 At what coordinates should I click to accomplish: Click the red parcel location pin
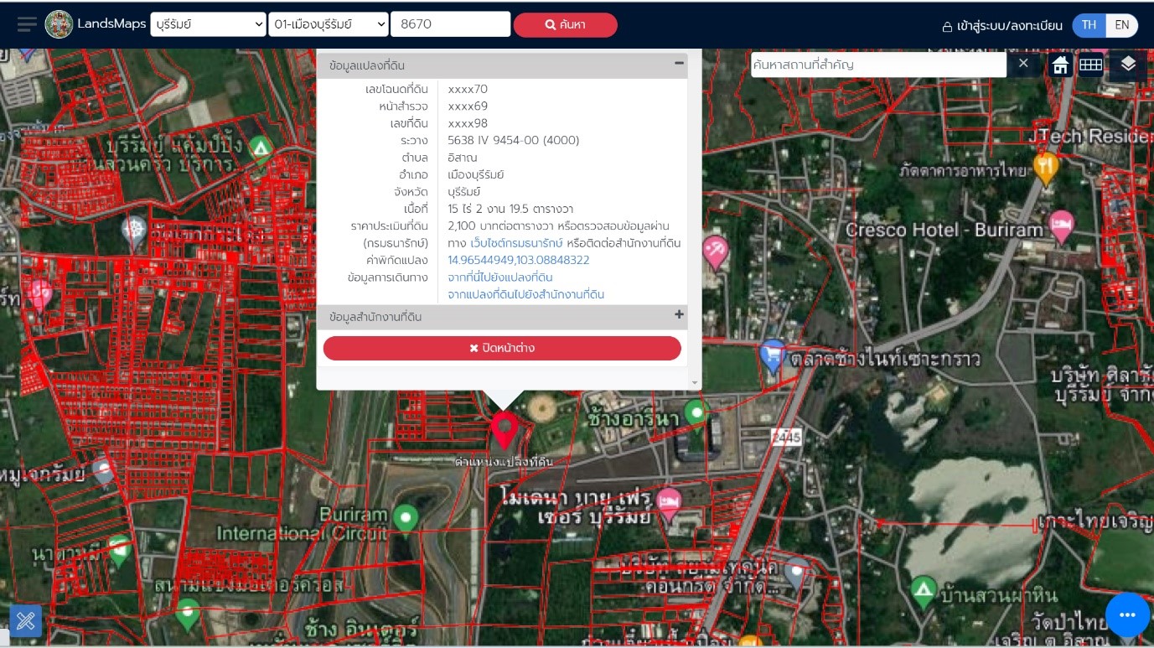click(504, 429)
